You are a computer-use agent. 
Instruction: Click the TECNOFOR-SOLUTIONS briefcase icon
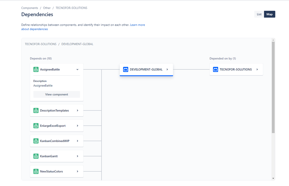(216, 69)
